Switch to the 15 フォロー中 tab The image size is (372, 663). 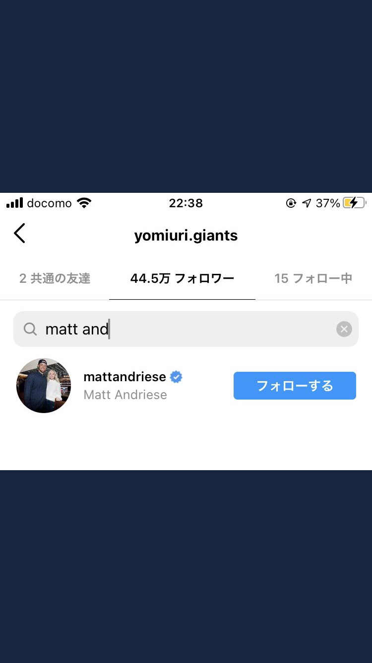tap(313, 278)
